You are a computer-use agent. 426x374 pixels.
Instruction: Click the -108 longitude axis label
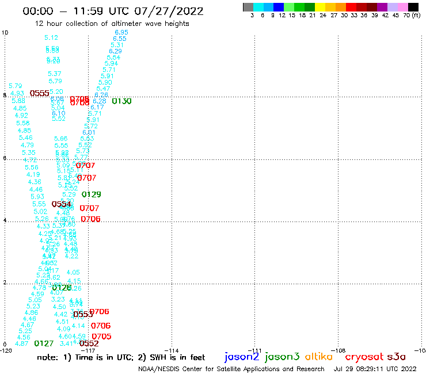[x=338, y=351]
